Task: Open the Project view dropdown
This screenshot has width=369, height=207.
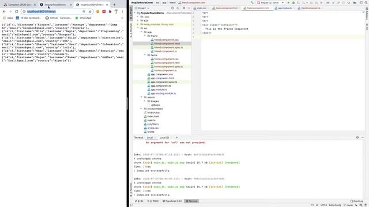Action: point(142,8)
